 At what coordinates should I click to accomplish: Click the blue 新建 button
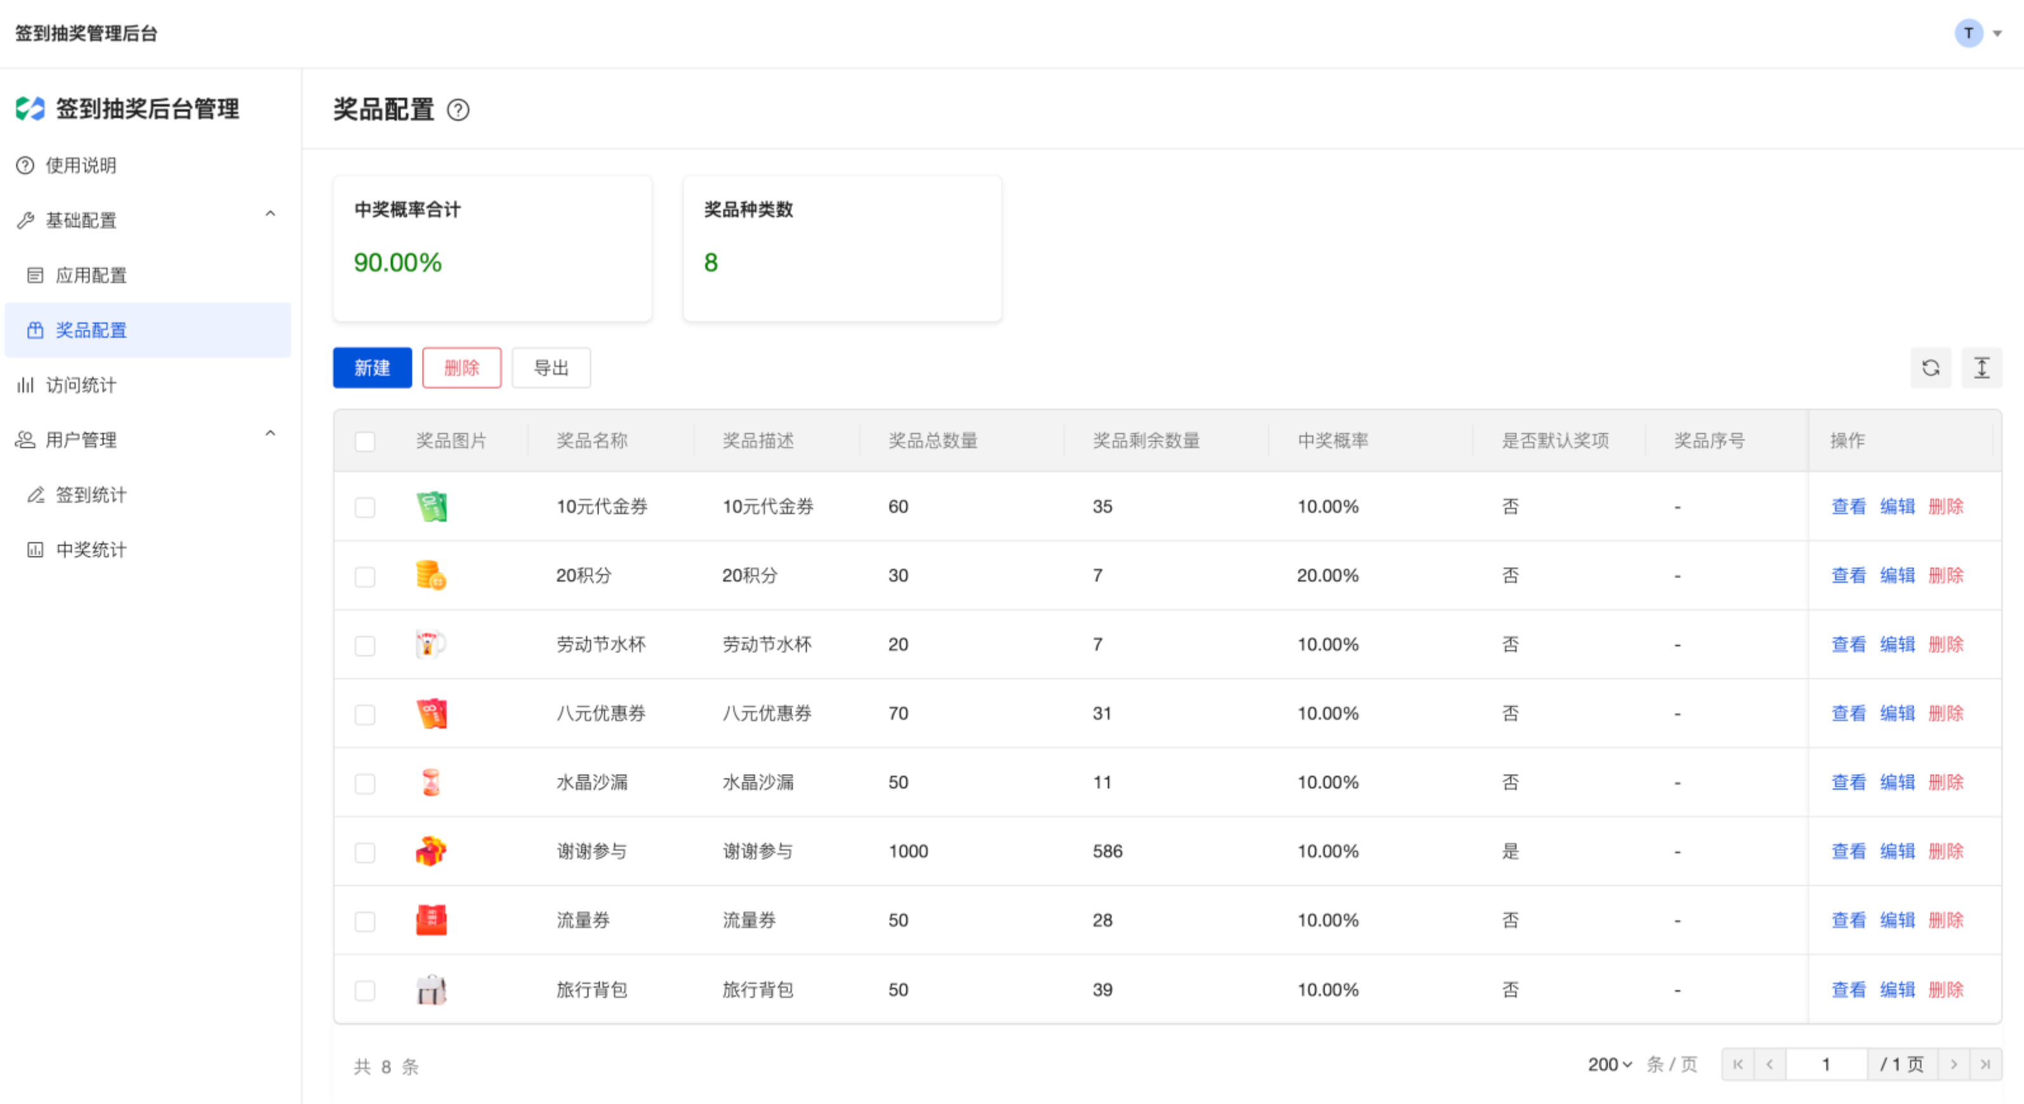[x=372, y=367]
